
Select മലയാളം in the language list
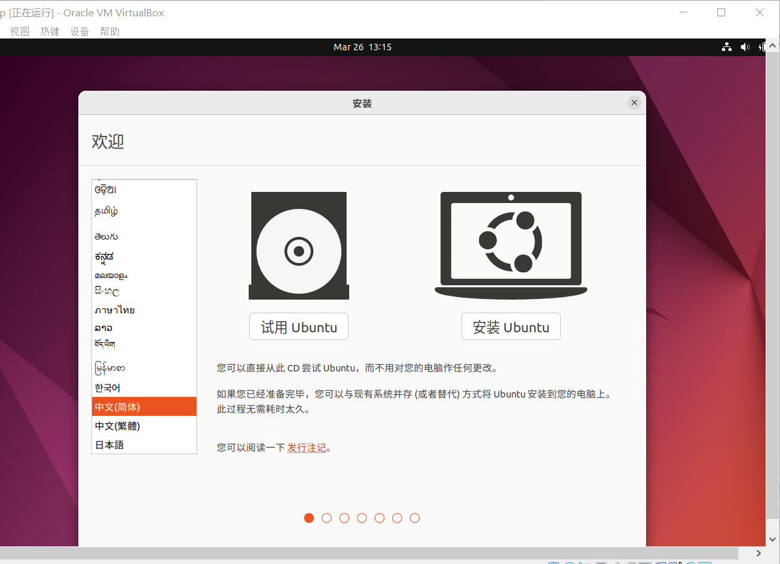[x=144, y=275]
